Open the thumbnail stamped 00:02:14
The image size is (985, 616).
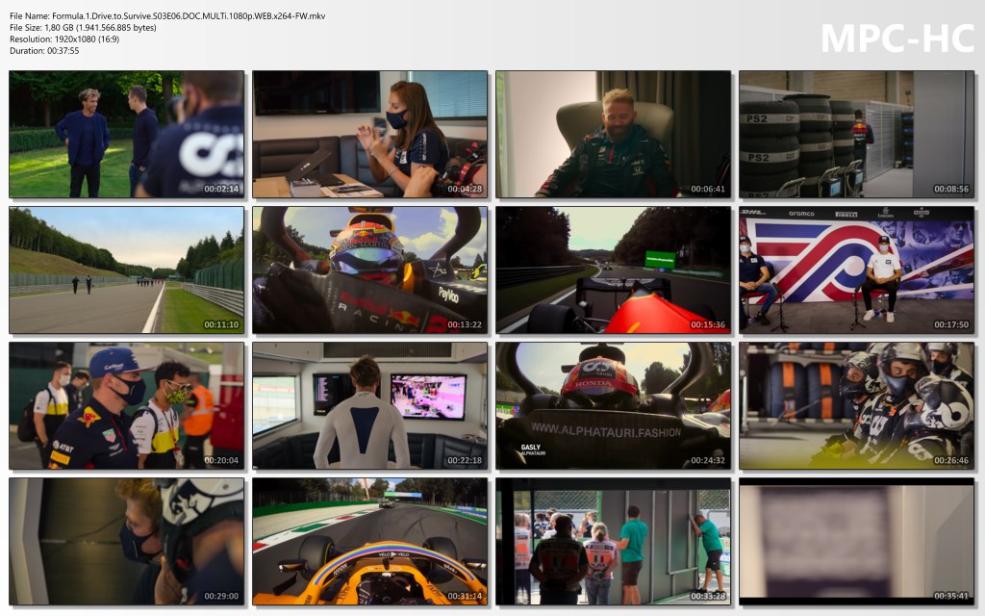(x=126, y=134)
